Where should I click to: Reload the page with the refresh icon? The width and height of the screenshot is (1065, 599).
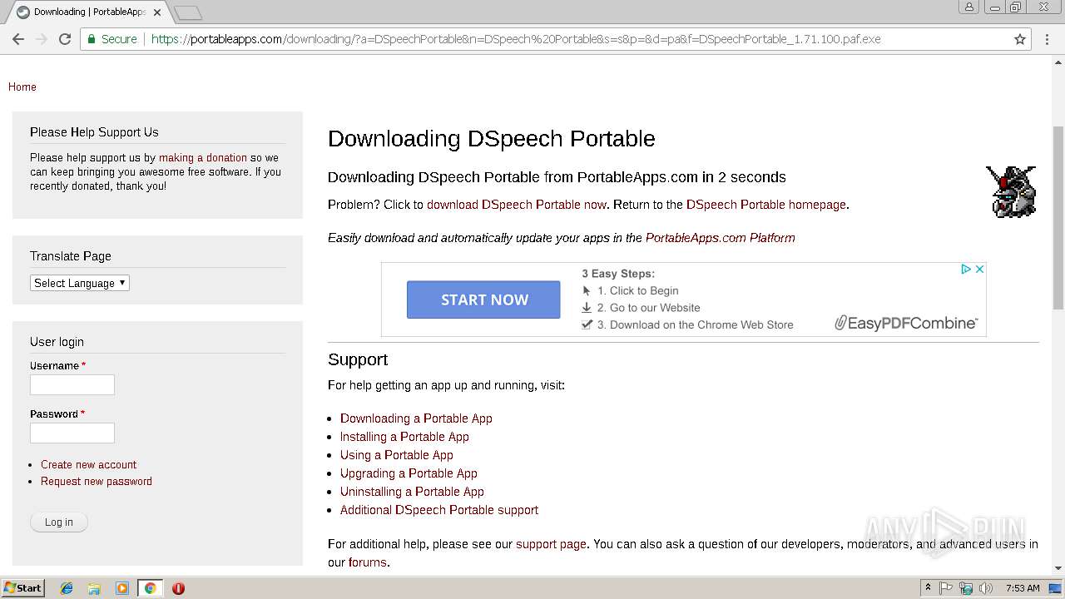coord(65,39)
